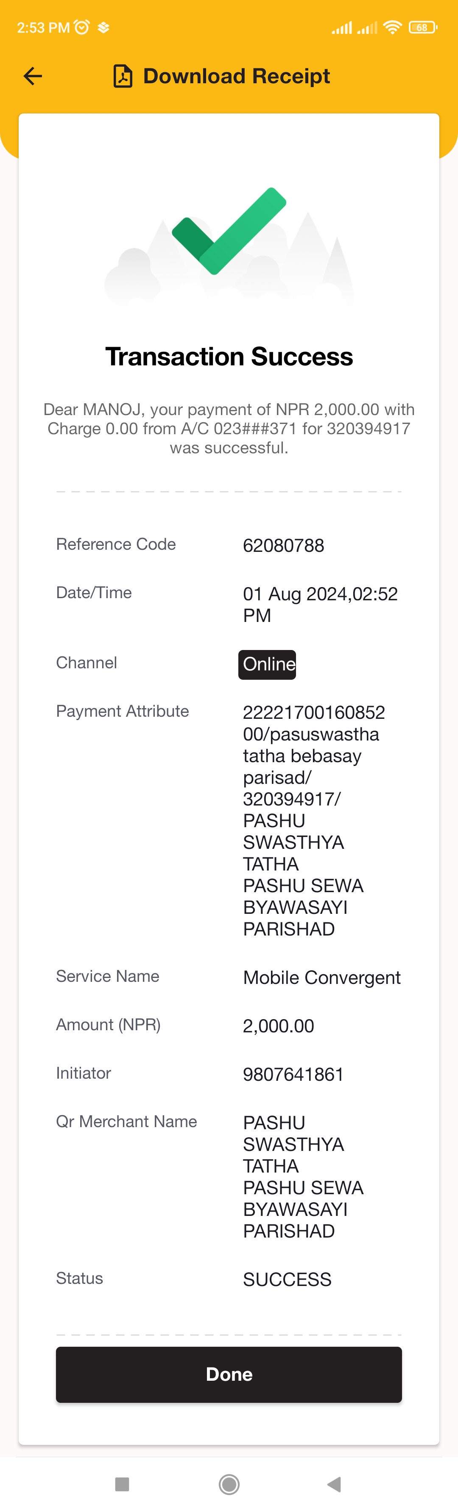458x1512 pixels.
Task: Tap the Done button
Action: tap(229, 1374)
